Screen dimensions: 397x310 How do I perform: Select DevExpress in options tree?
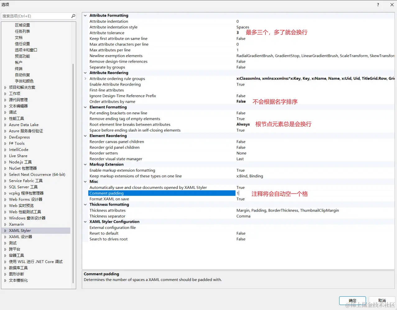(19, 137)
